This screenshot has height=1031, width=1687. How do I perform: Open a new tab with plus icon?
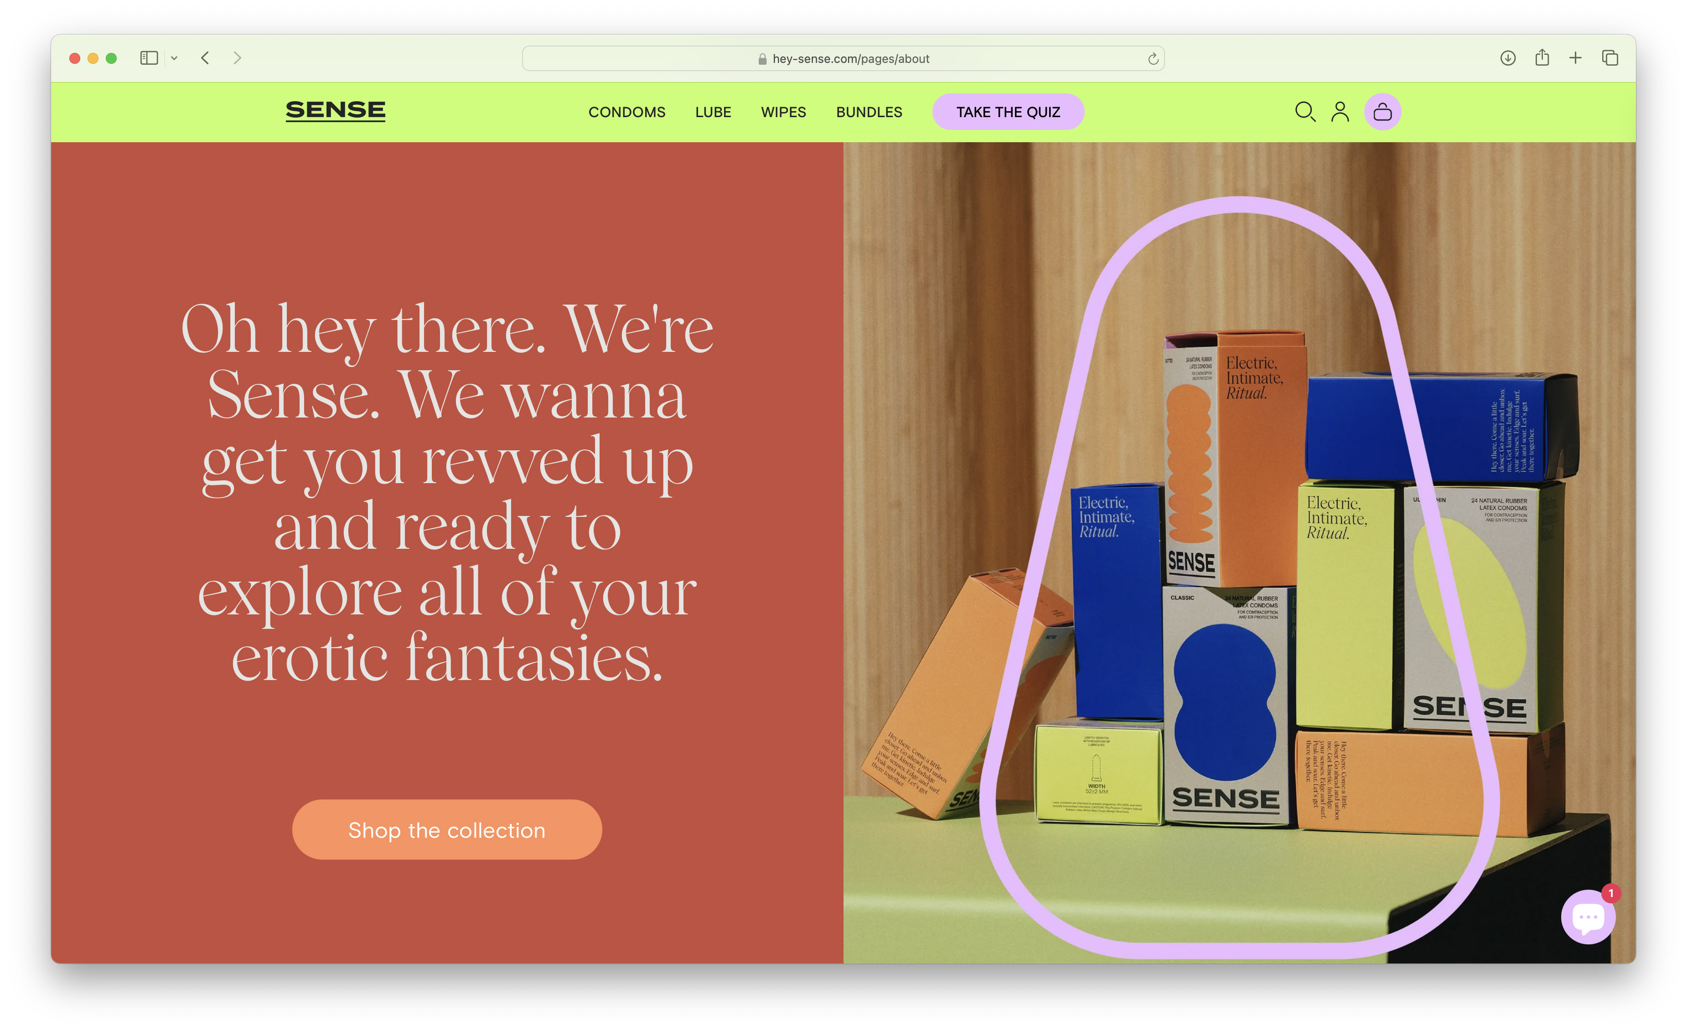pos(1575,58)
